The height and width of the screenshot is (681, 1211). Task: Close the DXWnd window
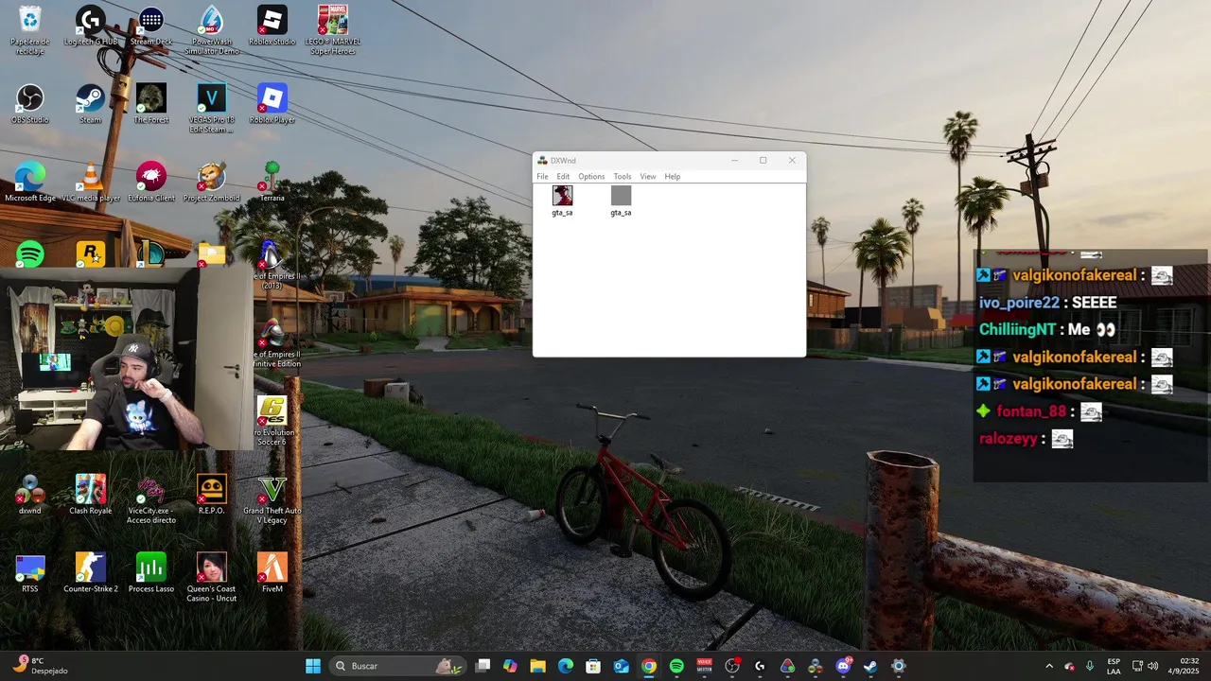click(x=793, y=161)
